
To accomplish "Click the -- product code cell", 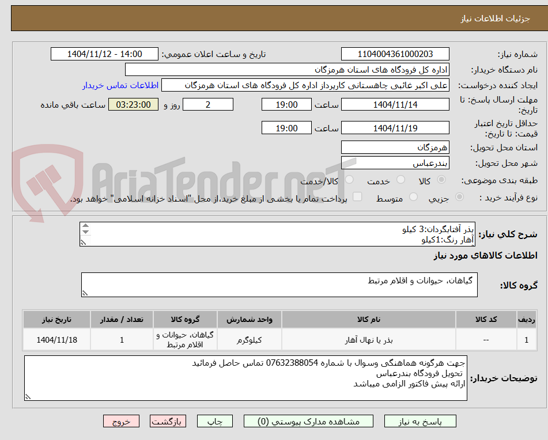I will pos(486,340).
